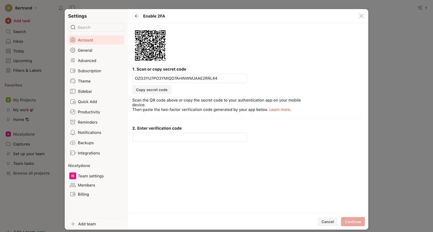The width and height of the screenshot is (433, 232).
Task: Click the 2FA QR code image
Action: tap(150, 46)
